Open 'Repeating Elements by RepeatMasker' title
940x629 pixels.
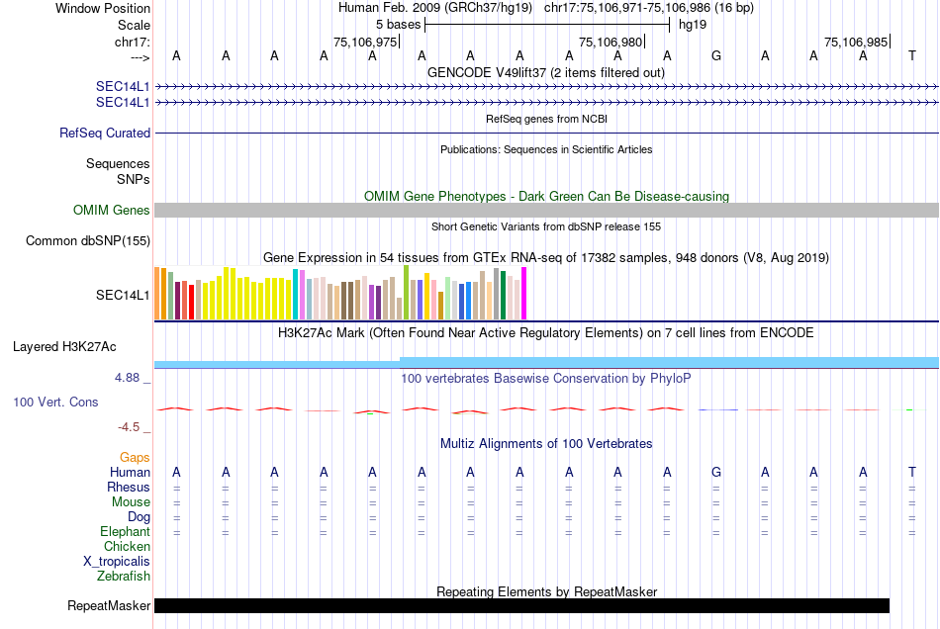pos(546,591)
